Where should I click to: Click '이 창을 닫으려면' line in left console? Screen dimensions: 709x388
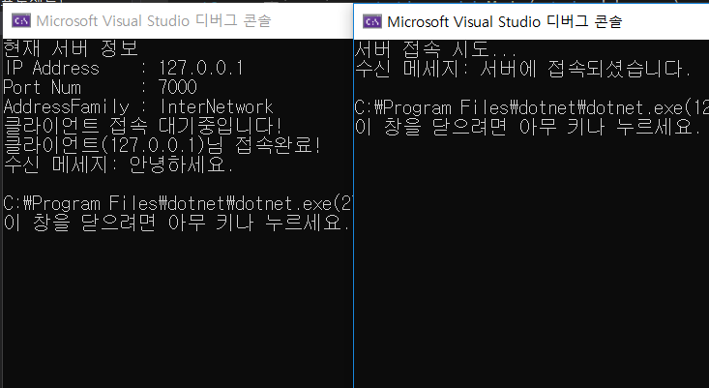point(176,223)
